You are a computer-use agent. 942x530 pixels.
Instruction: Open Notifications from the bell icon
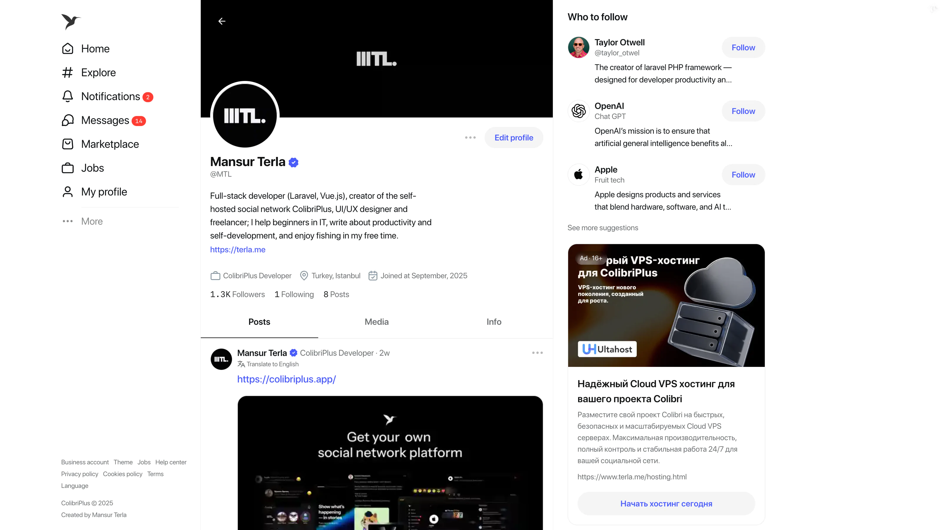coord(68,96)
